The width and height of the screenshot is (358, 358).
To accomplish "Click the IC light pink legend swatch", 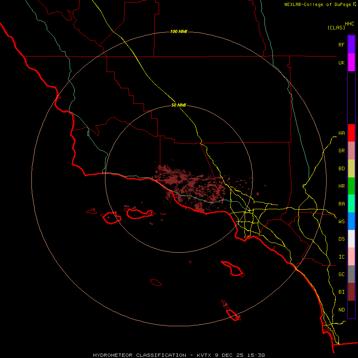I will (351, 257).
